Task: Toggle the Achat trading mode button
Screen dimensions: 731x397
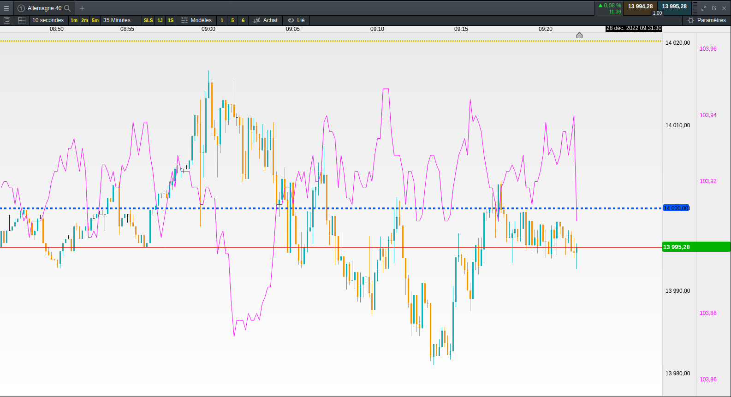Action: (x=266, y=20)
